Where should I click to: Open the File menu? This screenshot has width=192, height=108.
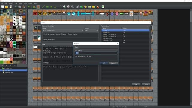tap(2, 4)
